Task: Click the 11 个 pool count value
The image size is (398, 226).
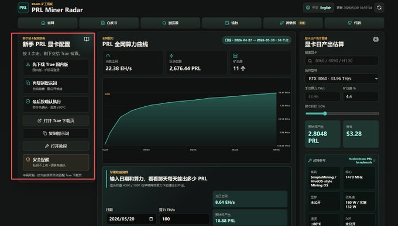Action: [239, 68]
